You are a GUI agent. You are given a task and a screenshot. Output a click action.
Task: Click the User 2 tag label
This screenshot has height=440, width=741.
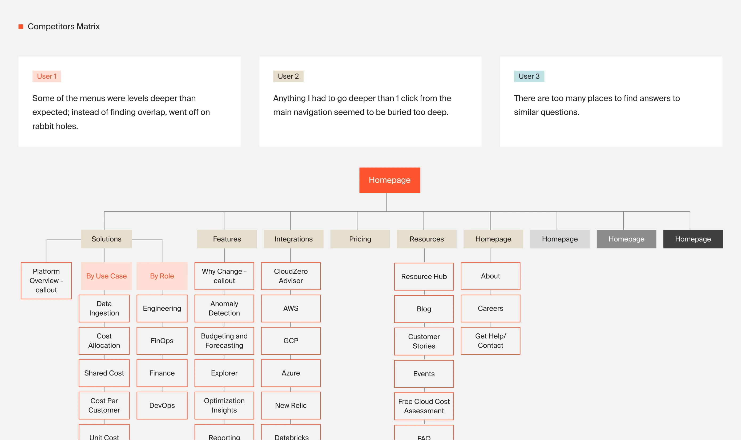(x=288, y=76)
